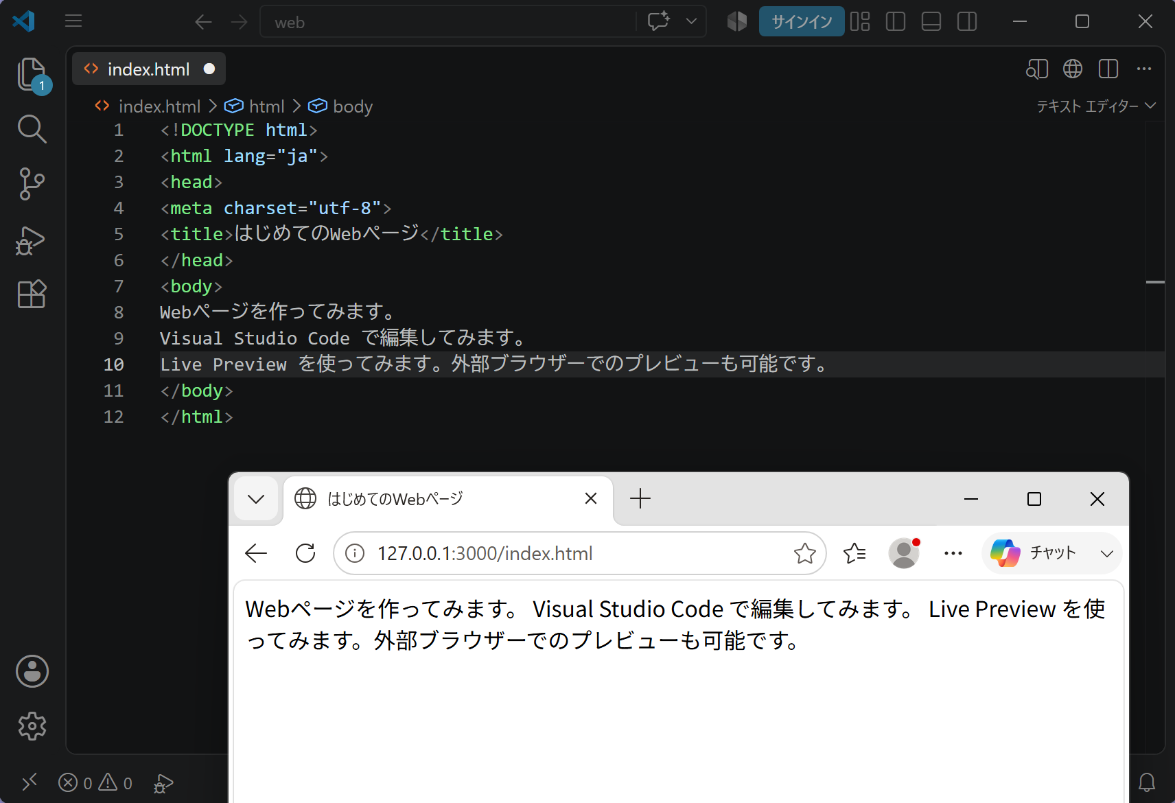The height and width of the screenshot is (803, 1175).
Task: Go forward in VS Code navigation history
Action: point(239,22)
